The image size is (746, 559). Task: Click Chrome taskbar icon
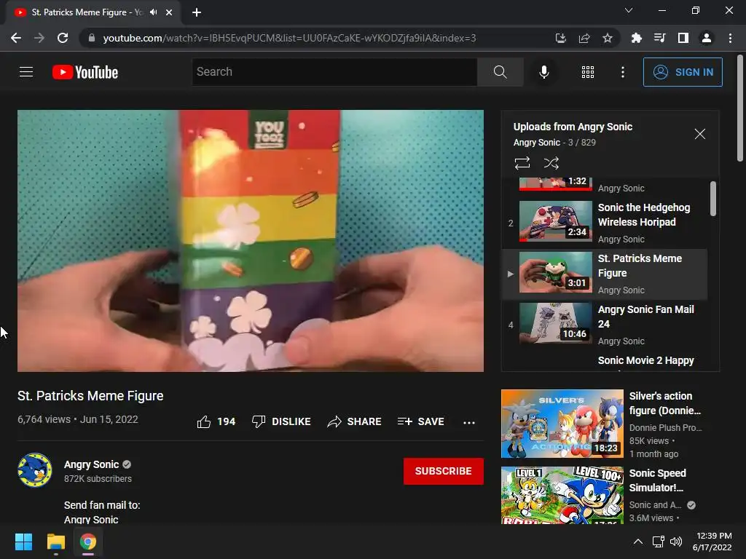point(88,542)
